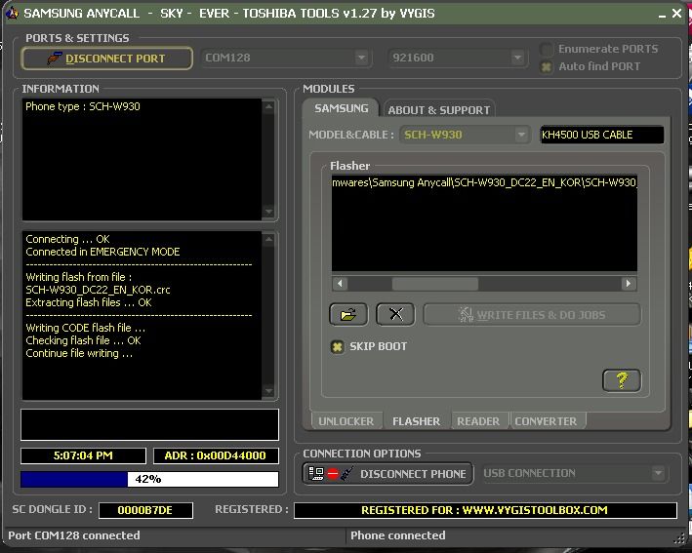Click the DISCONNECT PORT button
This screenshot has width=692, height=553.
tap(106, 59)
